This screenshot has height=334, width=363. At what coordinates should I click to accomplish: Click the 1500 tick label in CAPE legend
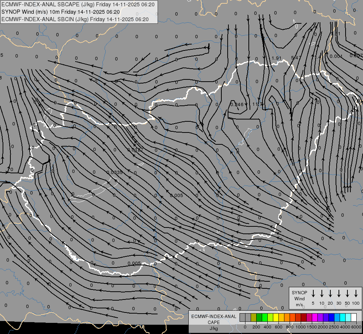[312, 327]
